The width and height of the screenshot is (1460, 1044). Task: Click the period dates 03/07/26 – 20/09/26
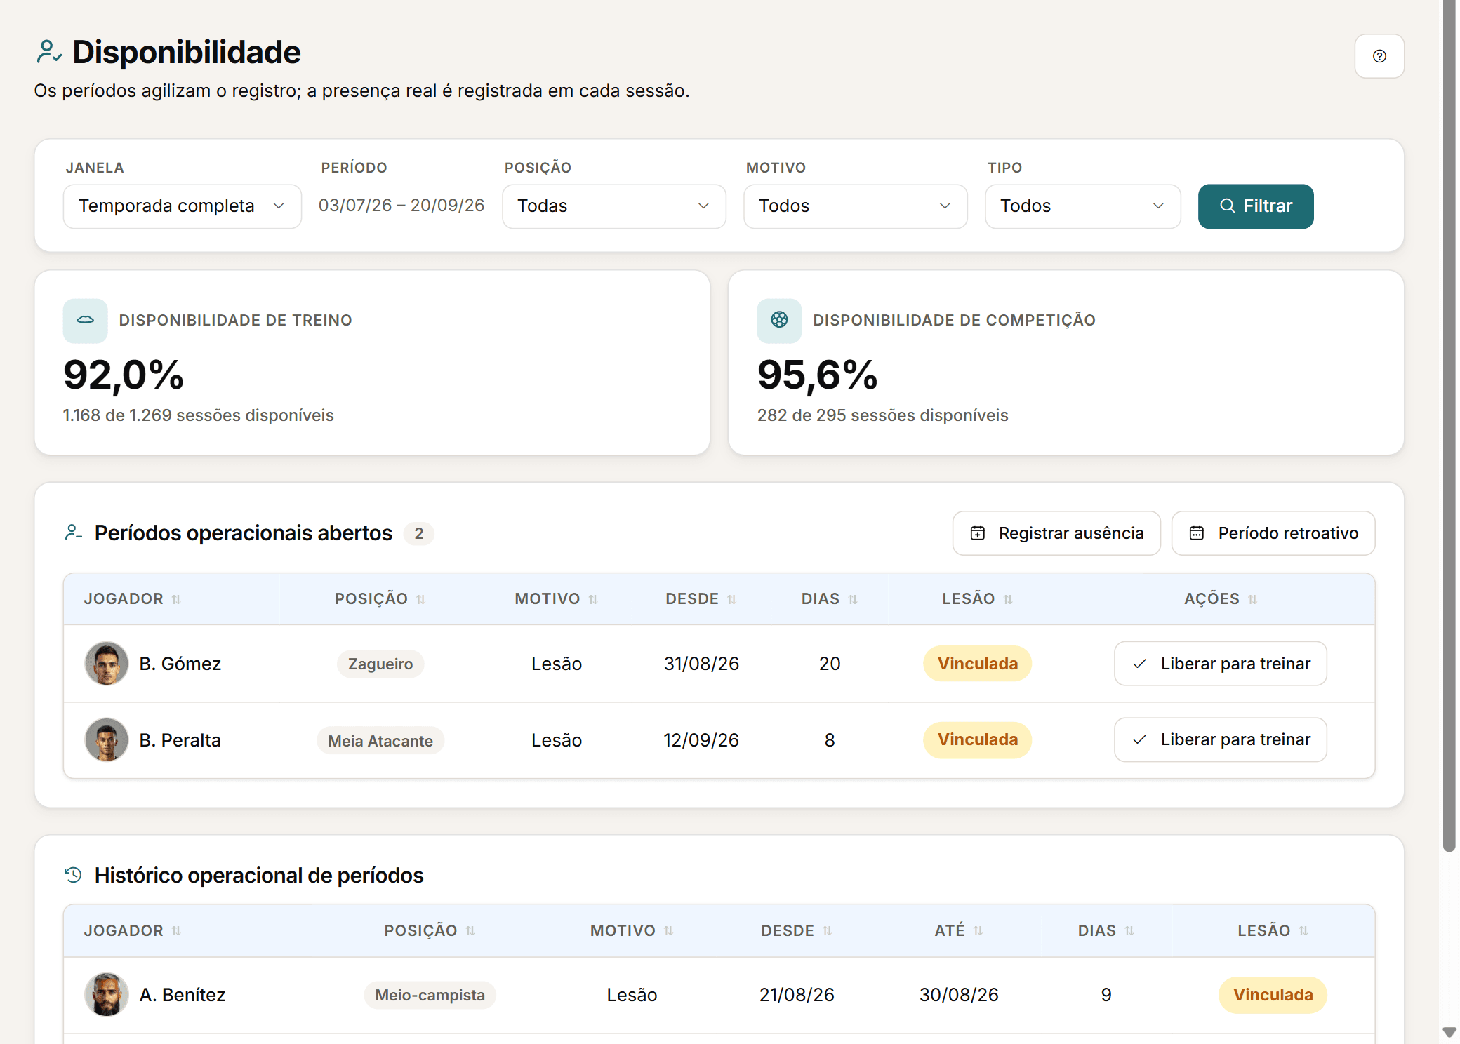click(x=401, y=206)
